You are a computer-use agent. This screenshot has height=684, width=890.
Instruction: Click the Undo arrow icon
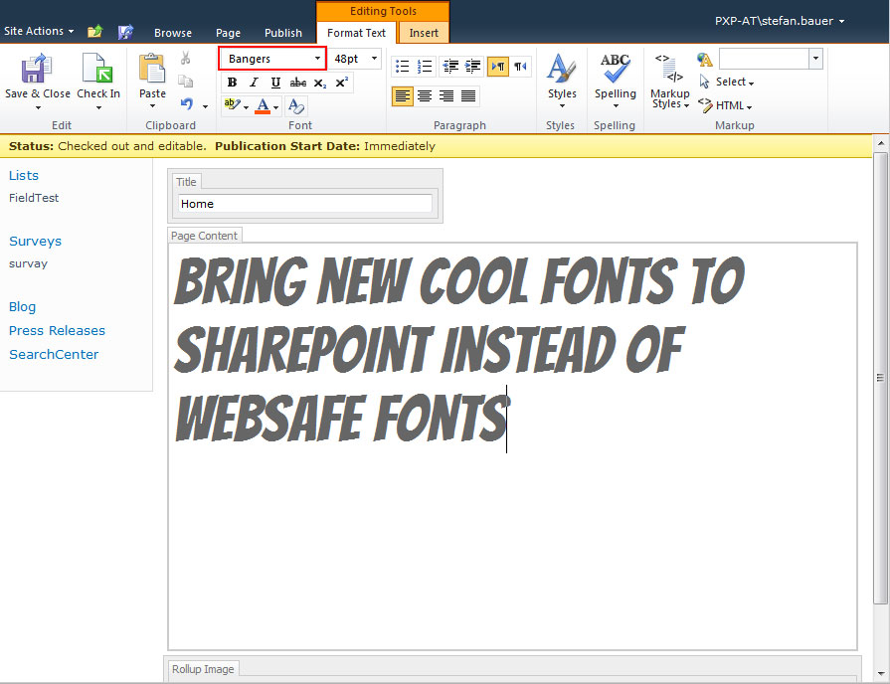187,103
